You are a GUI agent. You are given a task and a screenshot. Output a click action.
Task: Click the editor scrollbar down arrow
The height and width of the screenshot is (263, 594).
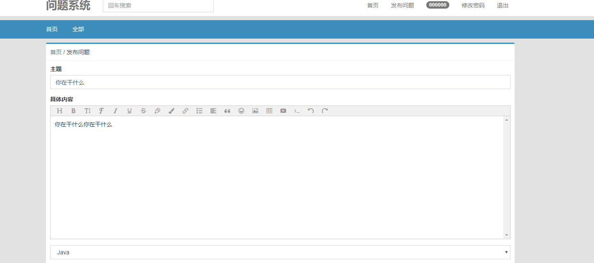(507, 235)
